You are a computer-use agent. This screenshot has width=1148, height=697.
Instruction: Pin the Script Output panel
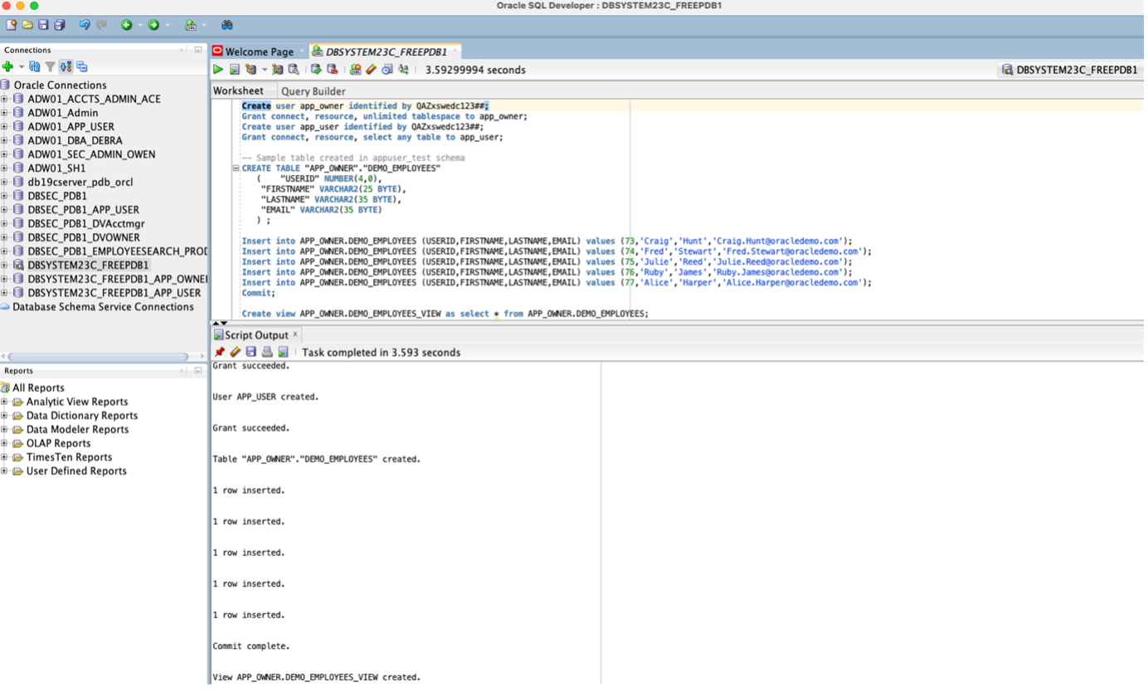click(219, 352)
